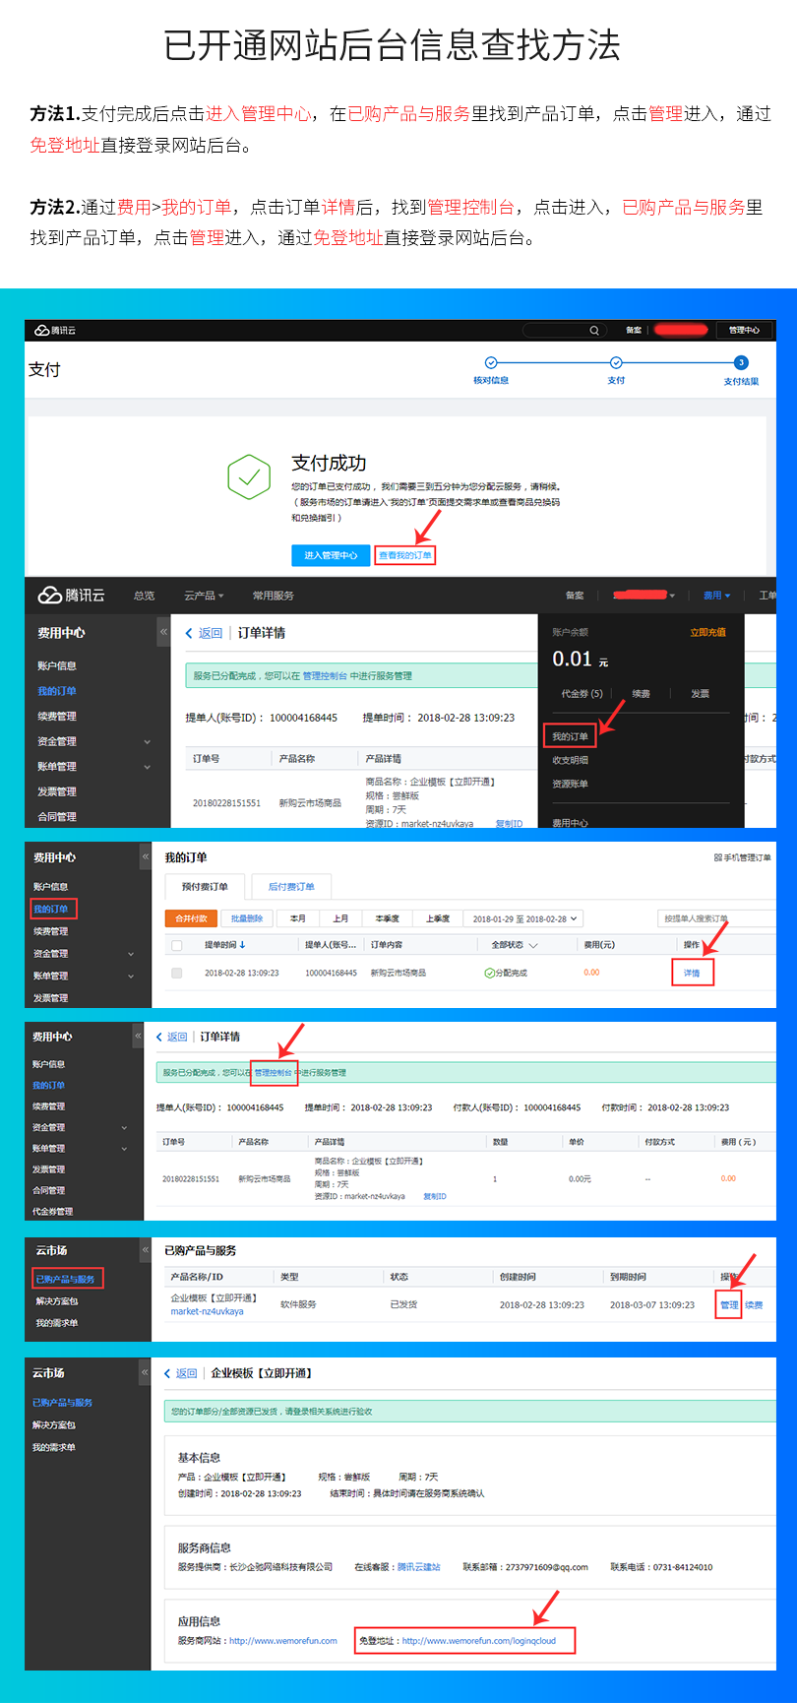
Task: Open 资源账单 in the 费用 dropdown panel
Action: pos(570,784)
